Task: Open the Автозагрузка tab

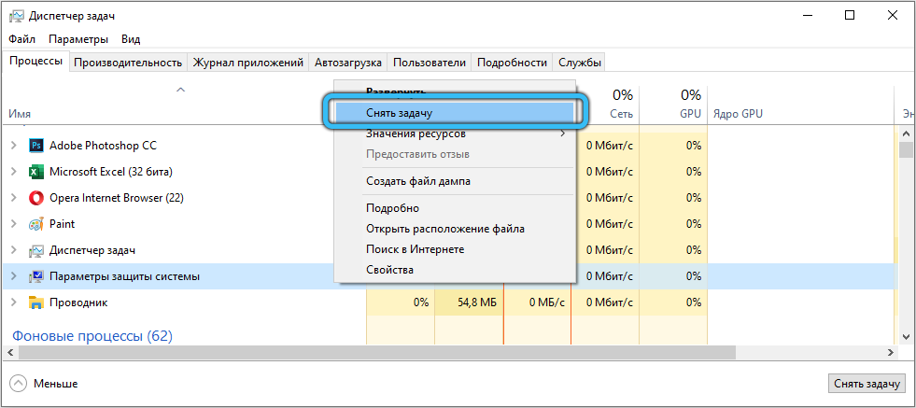Action: pos(348,63)
